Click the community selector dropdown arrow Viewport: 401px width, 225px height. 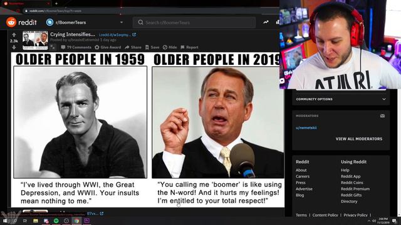point(122,22)
